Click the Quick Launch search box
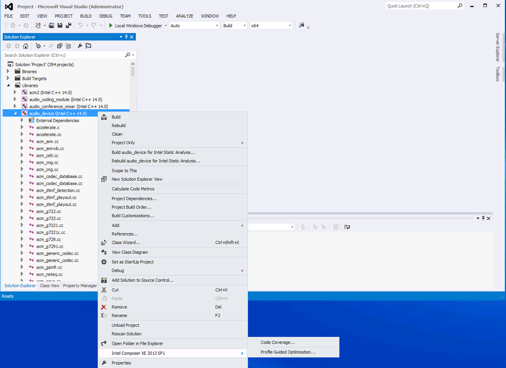 pos(421,6)
